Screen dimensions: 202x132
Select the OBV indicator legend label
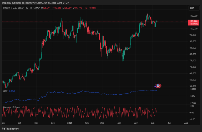5,91
